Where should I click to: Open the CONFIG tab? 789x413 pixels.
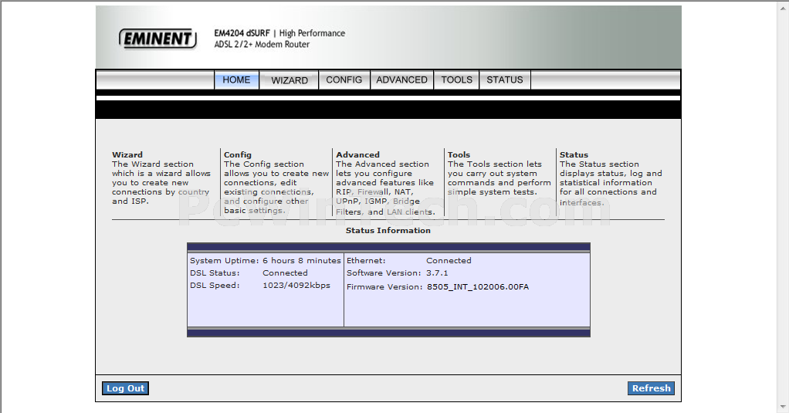344,80
